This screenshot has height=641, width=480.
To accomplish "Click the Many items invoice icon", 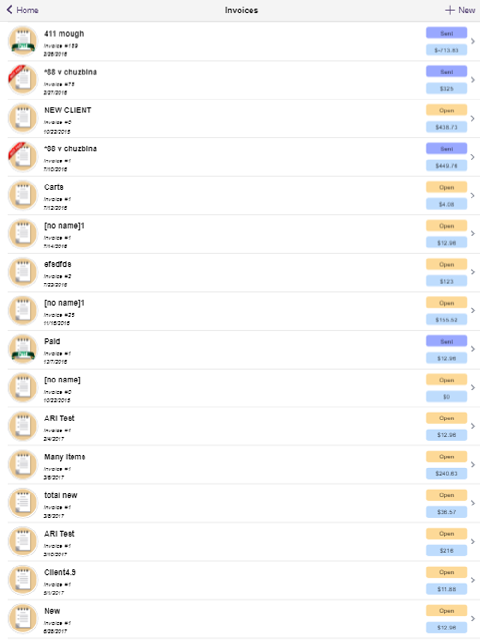I will pyautogui.click(x=23, y=465).
